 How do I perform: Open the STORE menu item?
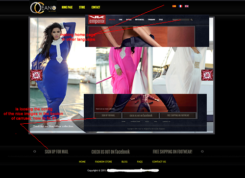[x=82, y=7]
